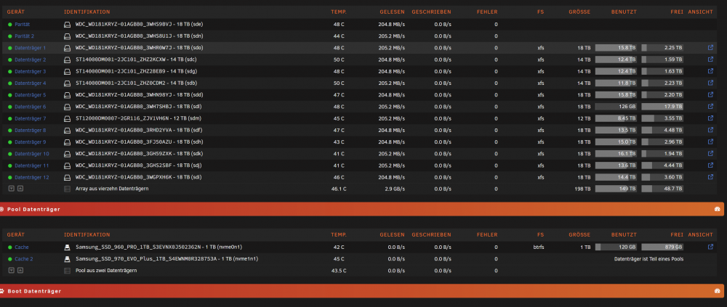The image size is (727, 307).
Task: Select identification WDC_WD181KRYZ-01AGB80_3GH59ZXK (sdk)
Action: (140, 154)
